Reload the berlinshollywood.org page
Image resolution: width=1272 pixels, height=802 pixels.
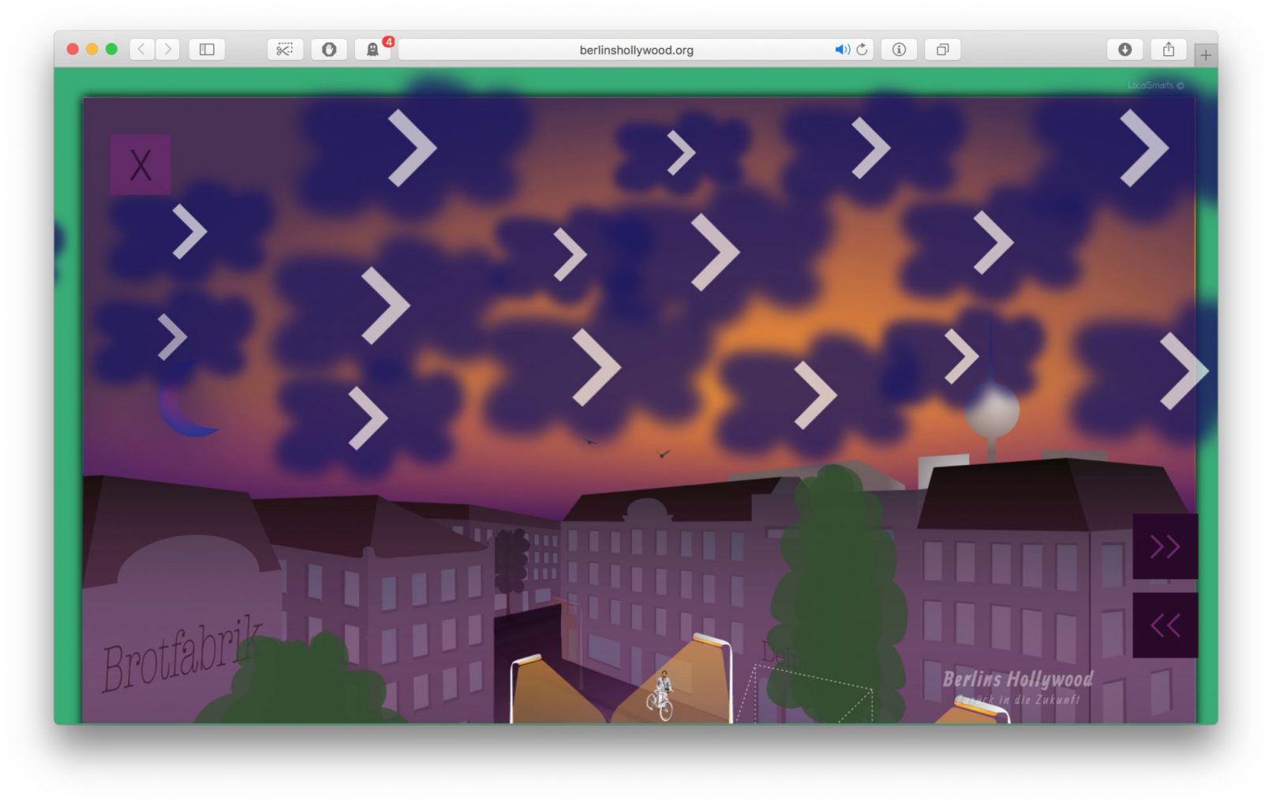(862, 50)
